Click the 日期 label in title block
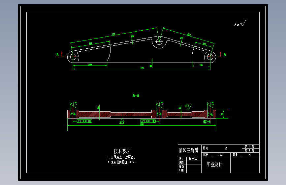This screenshot has height=185, width=286. (181, 171)
